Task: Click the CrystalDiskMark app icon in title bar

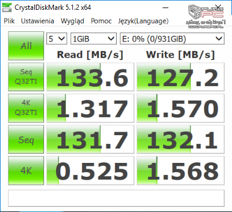Action: [x=7, y=8]
